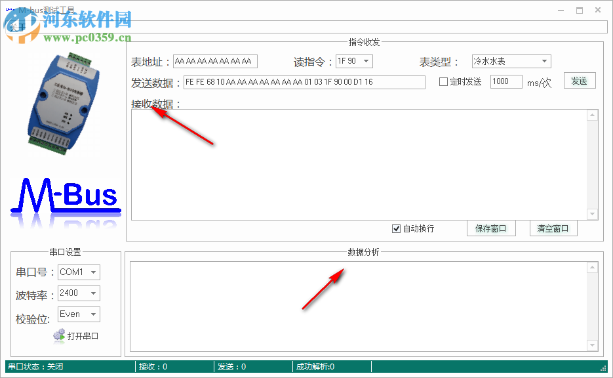Click the M-bus app icon in title bar
Image resolution: width=613 pixels, height=378 pixels.
tap(9, 9)
